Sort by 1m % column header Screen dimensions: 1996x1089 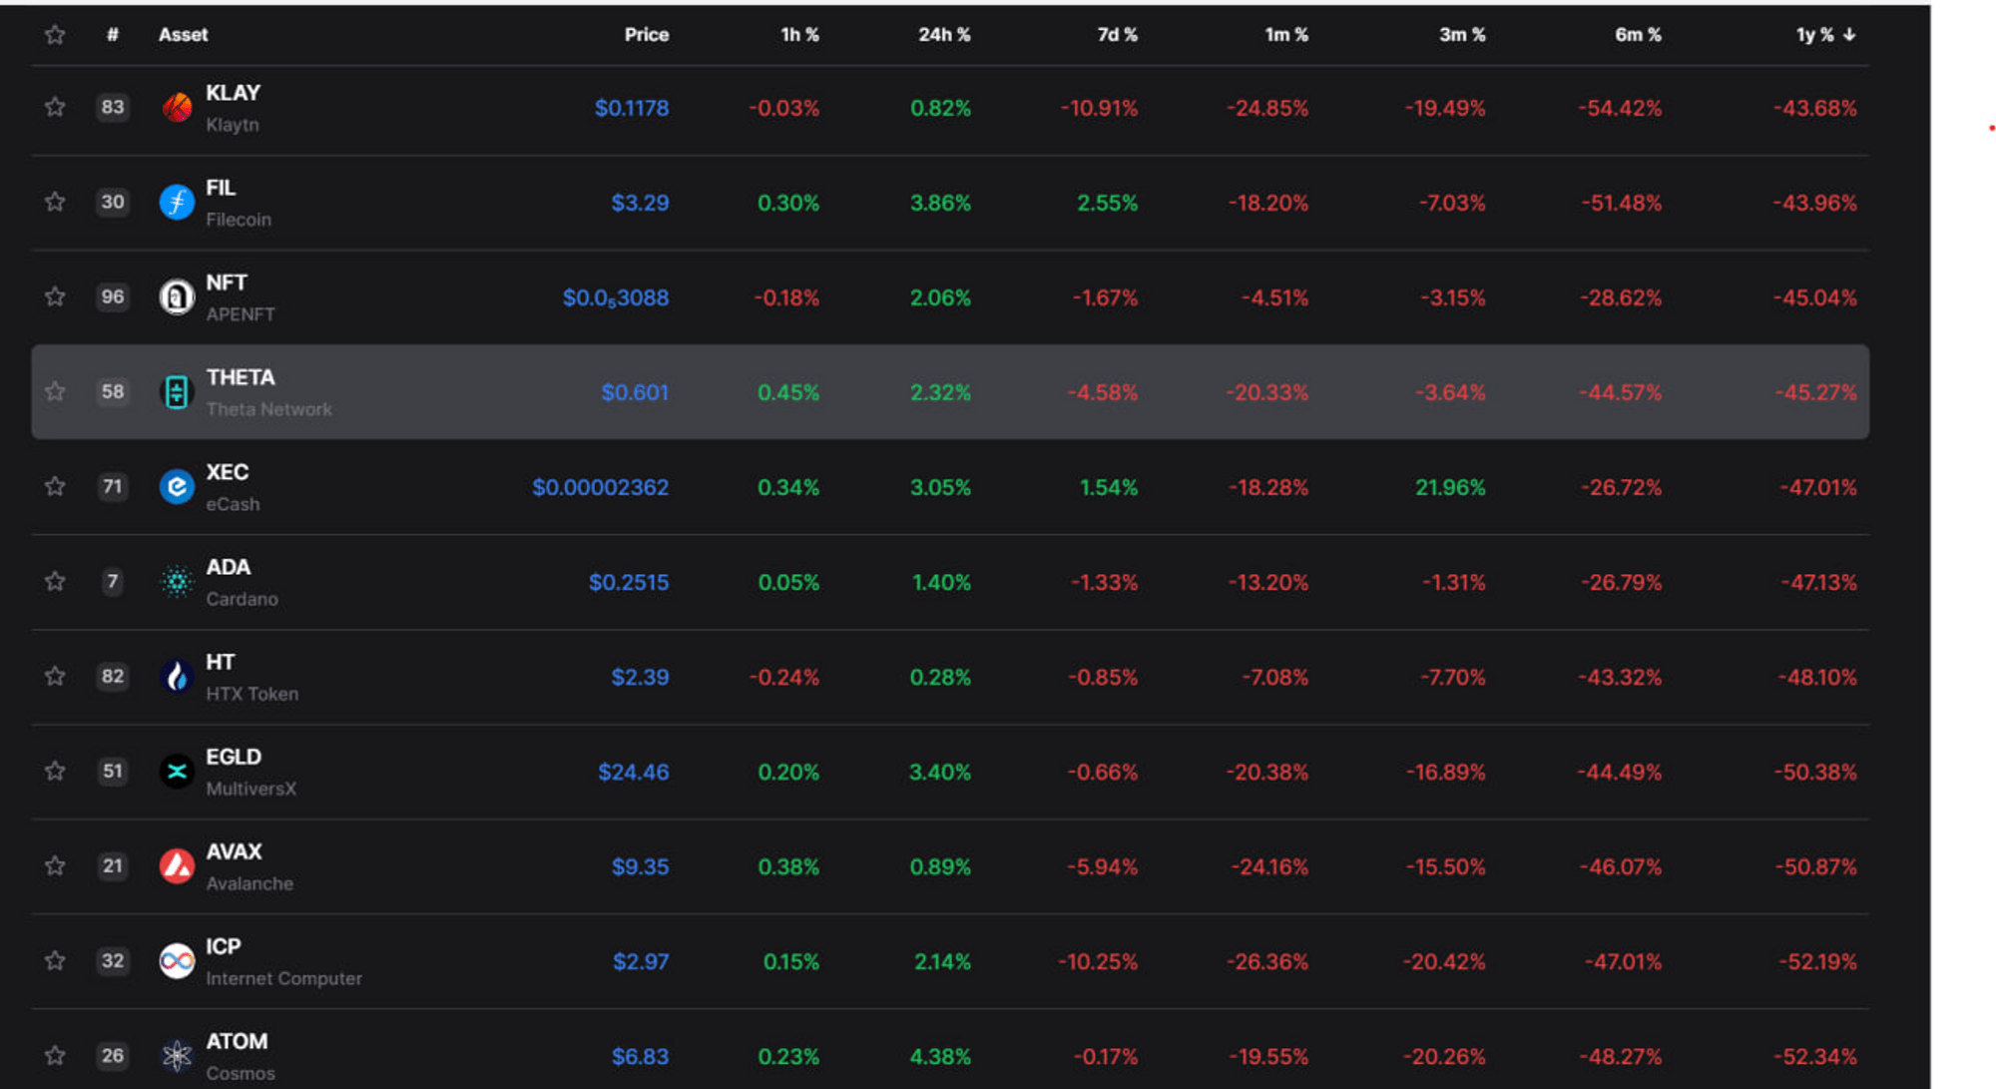coord(1286,35)
